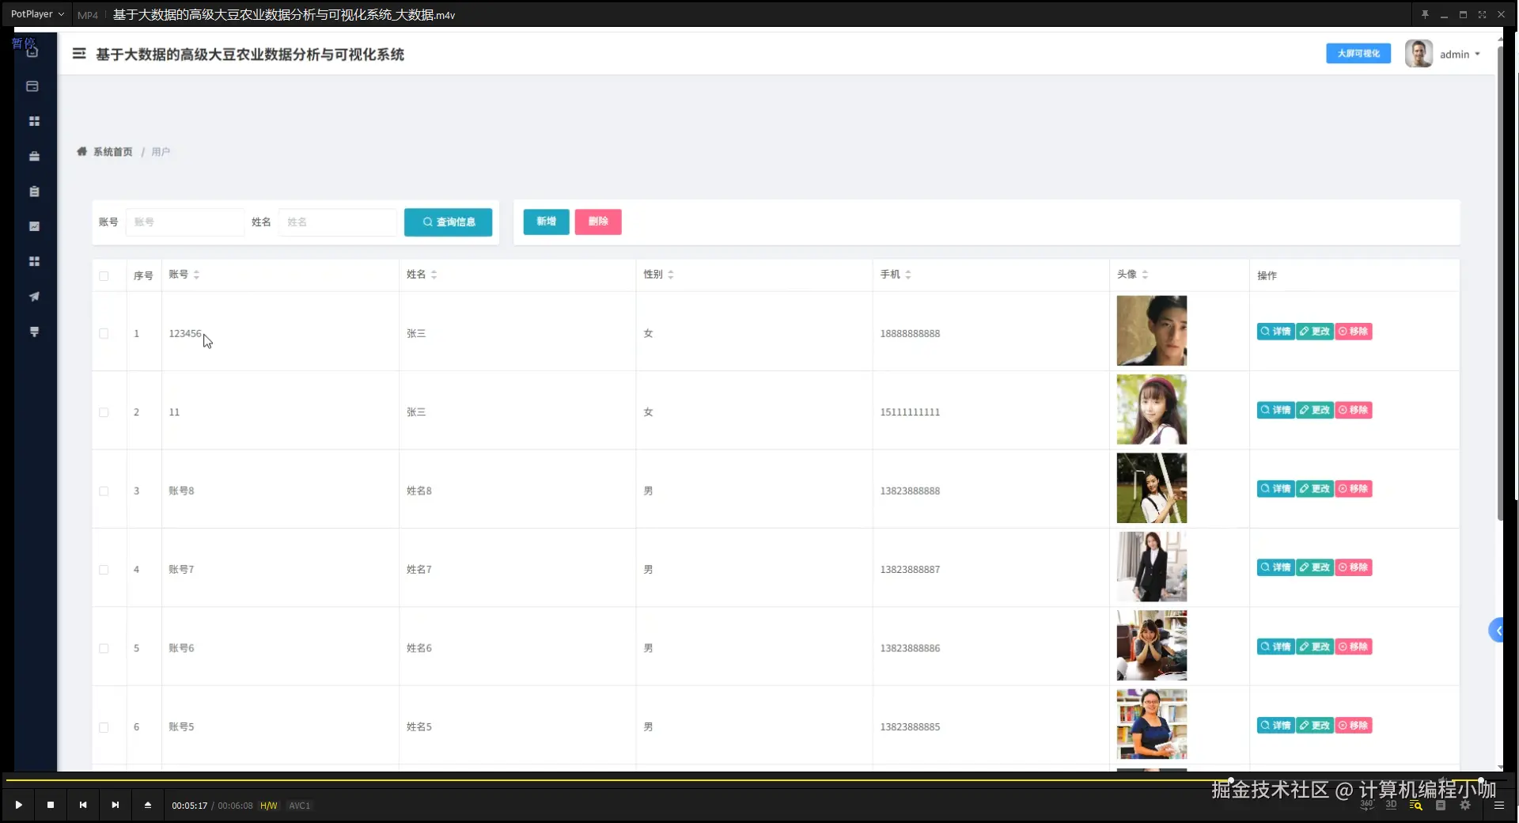Screen dimensions: 1519x823
Task: Toggle the select-all checkbox in table header
Action: pyautogui.click(x=104, y=276)
